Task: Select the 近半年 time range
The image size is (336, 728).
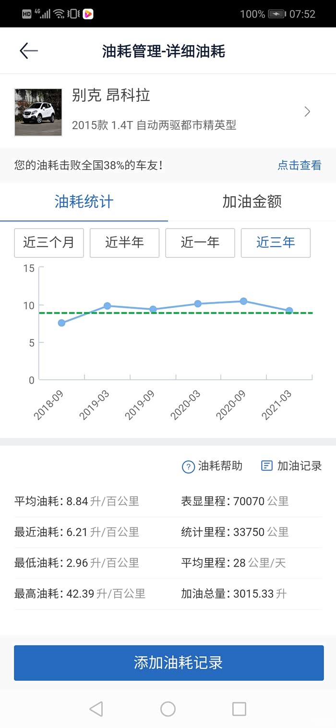Action: click(124, 243)
